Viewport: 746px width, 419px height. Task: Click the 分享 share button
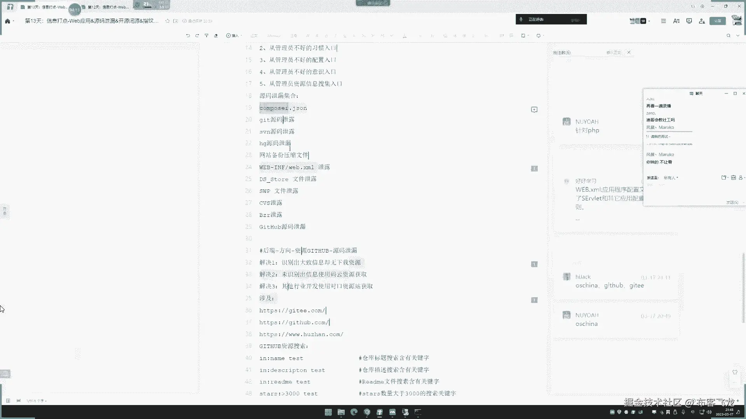(717, 21)
